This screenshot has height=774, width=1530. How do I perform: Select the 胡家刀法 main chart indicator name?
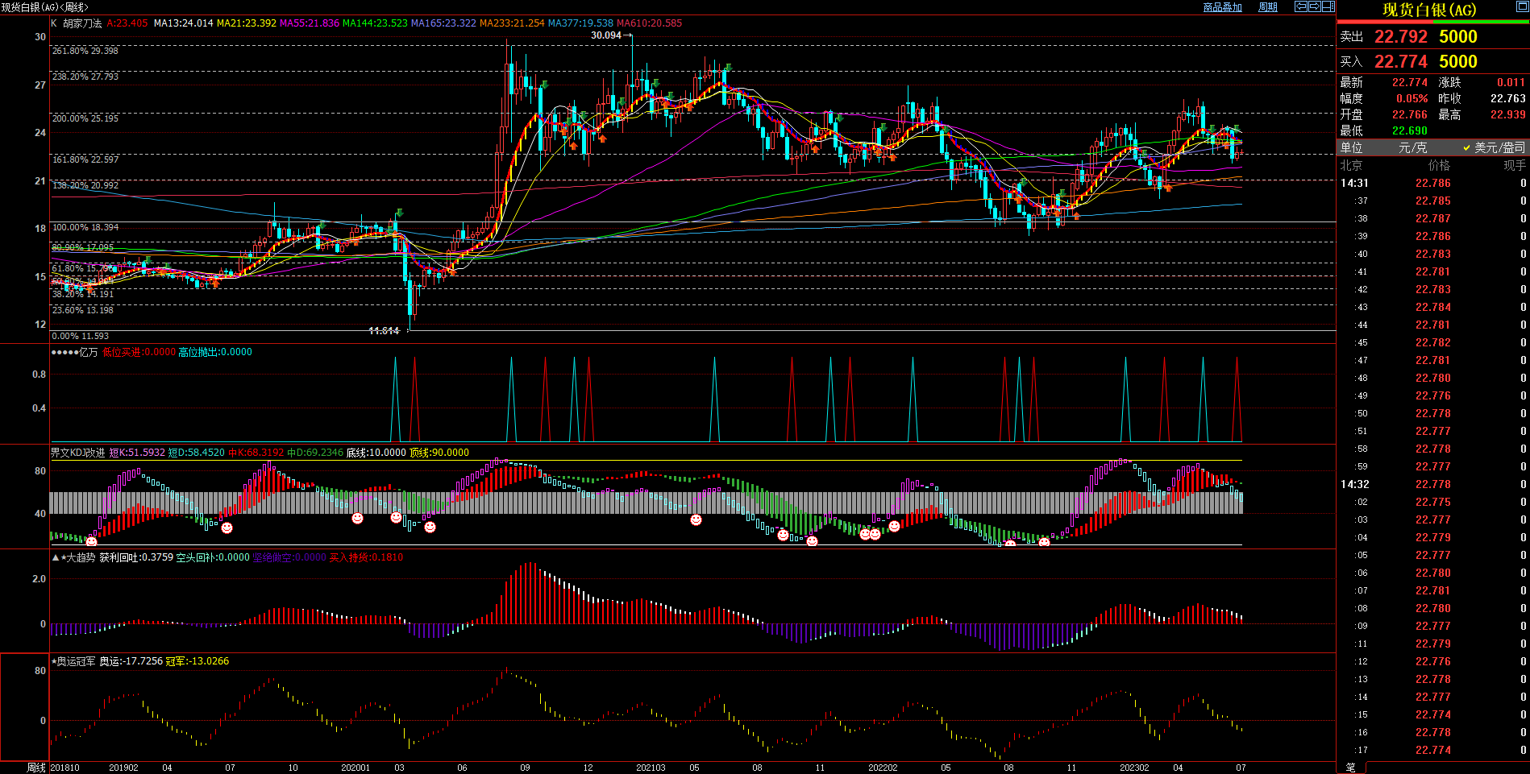click(x=82, y=23)
